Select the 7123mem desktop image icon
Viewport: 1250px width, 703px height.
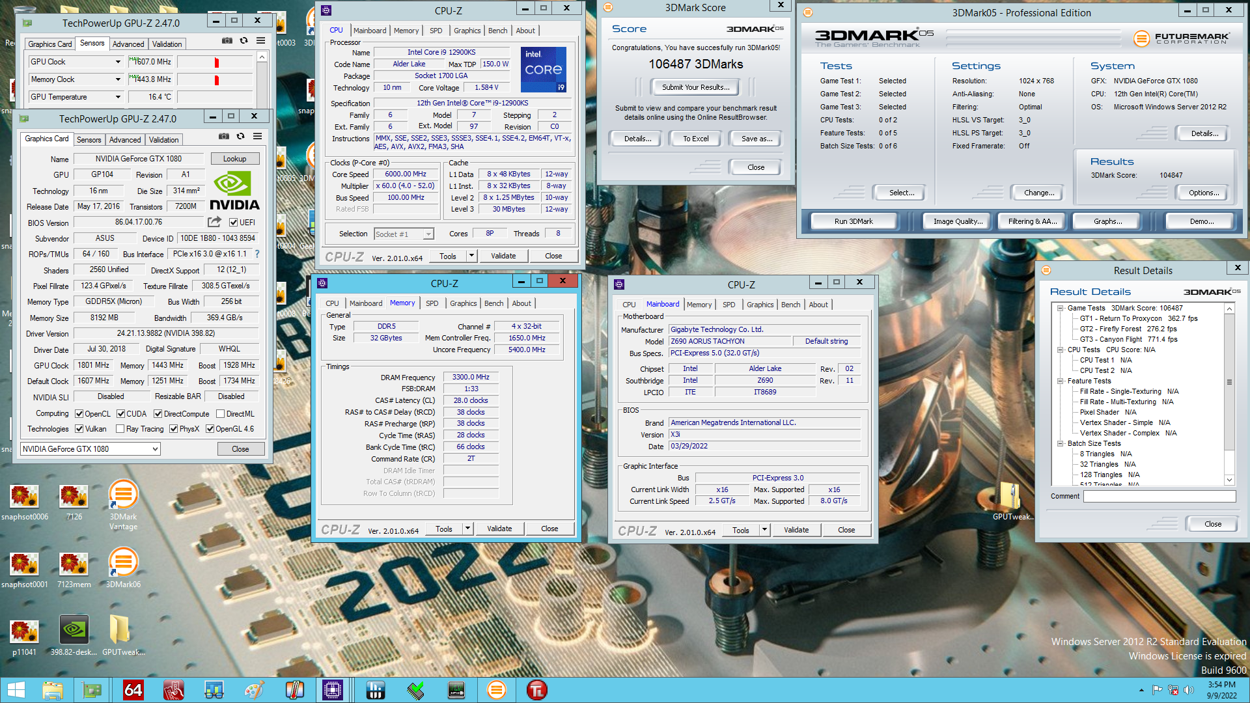(74, 570)
